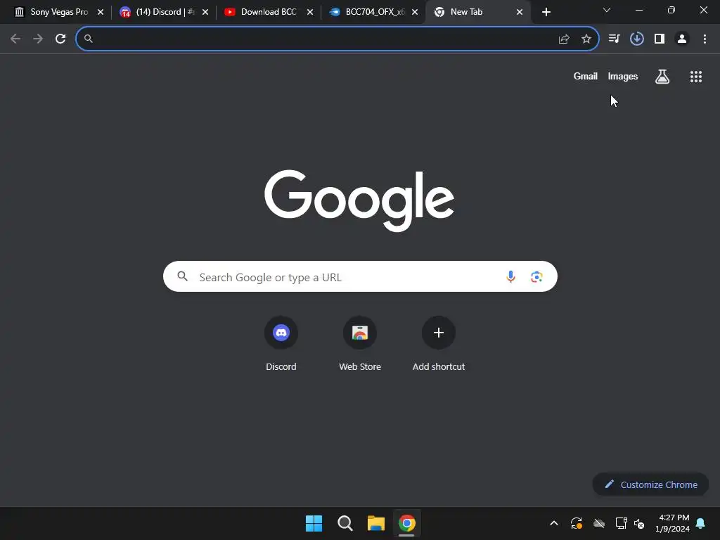Viewport: 720px width, 540px height.
Task: Click the Google logo
Action: point(359,200)
